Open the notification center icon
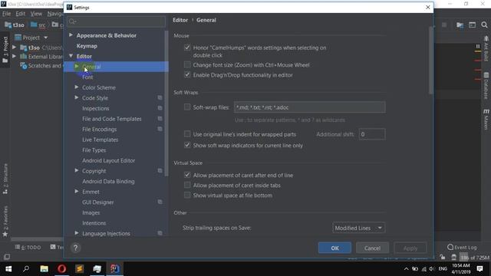Viewport: 491px width, 276px height. 479,269
